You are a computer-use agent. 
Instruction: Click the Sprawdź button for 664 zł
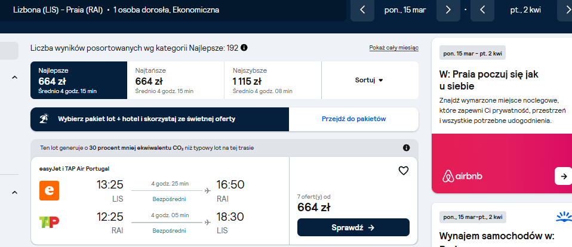[353, 227]
